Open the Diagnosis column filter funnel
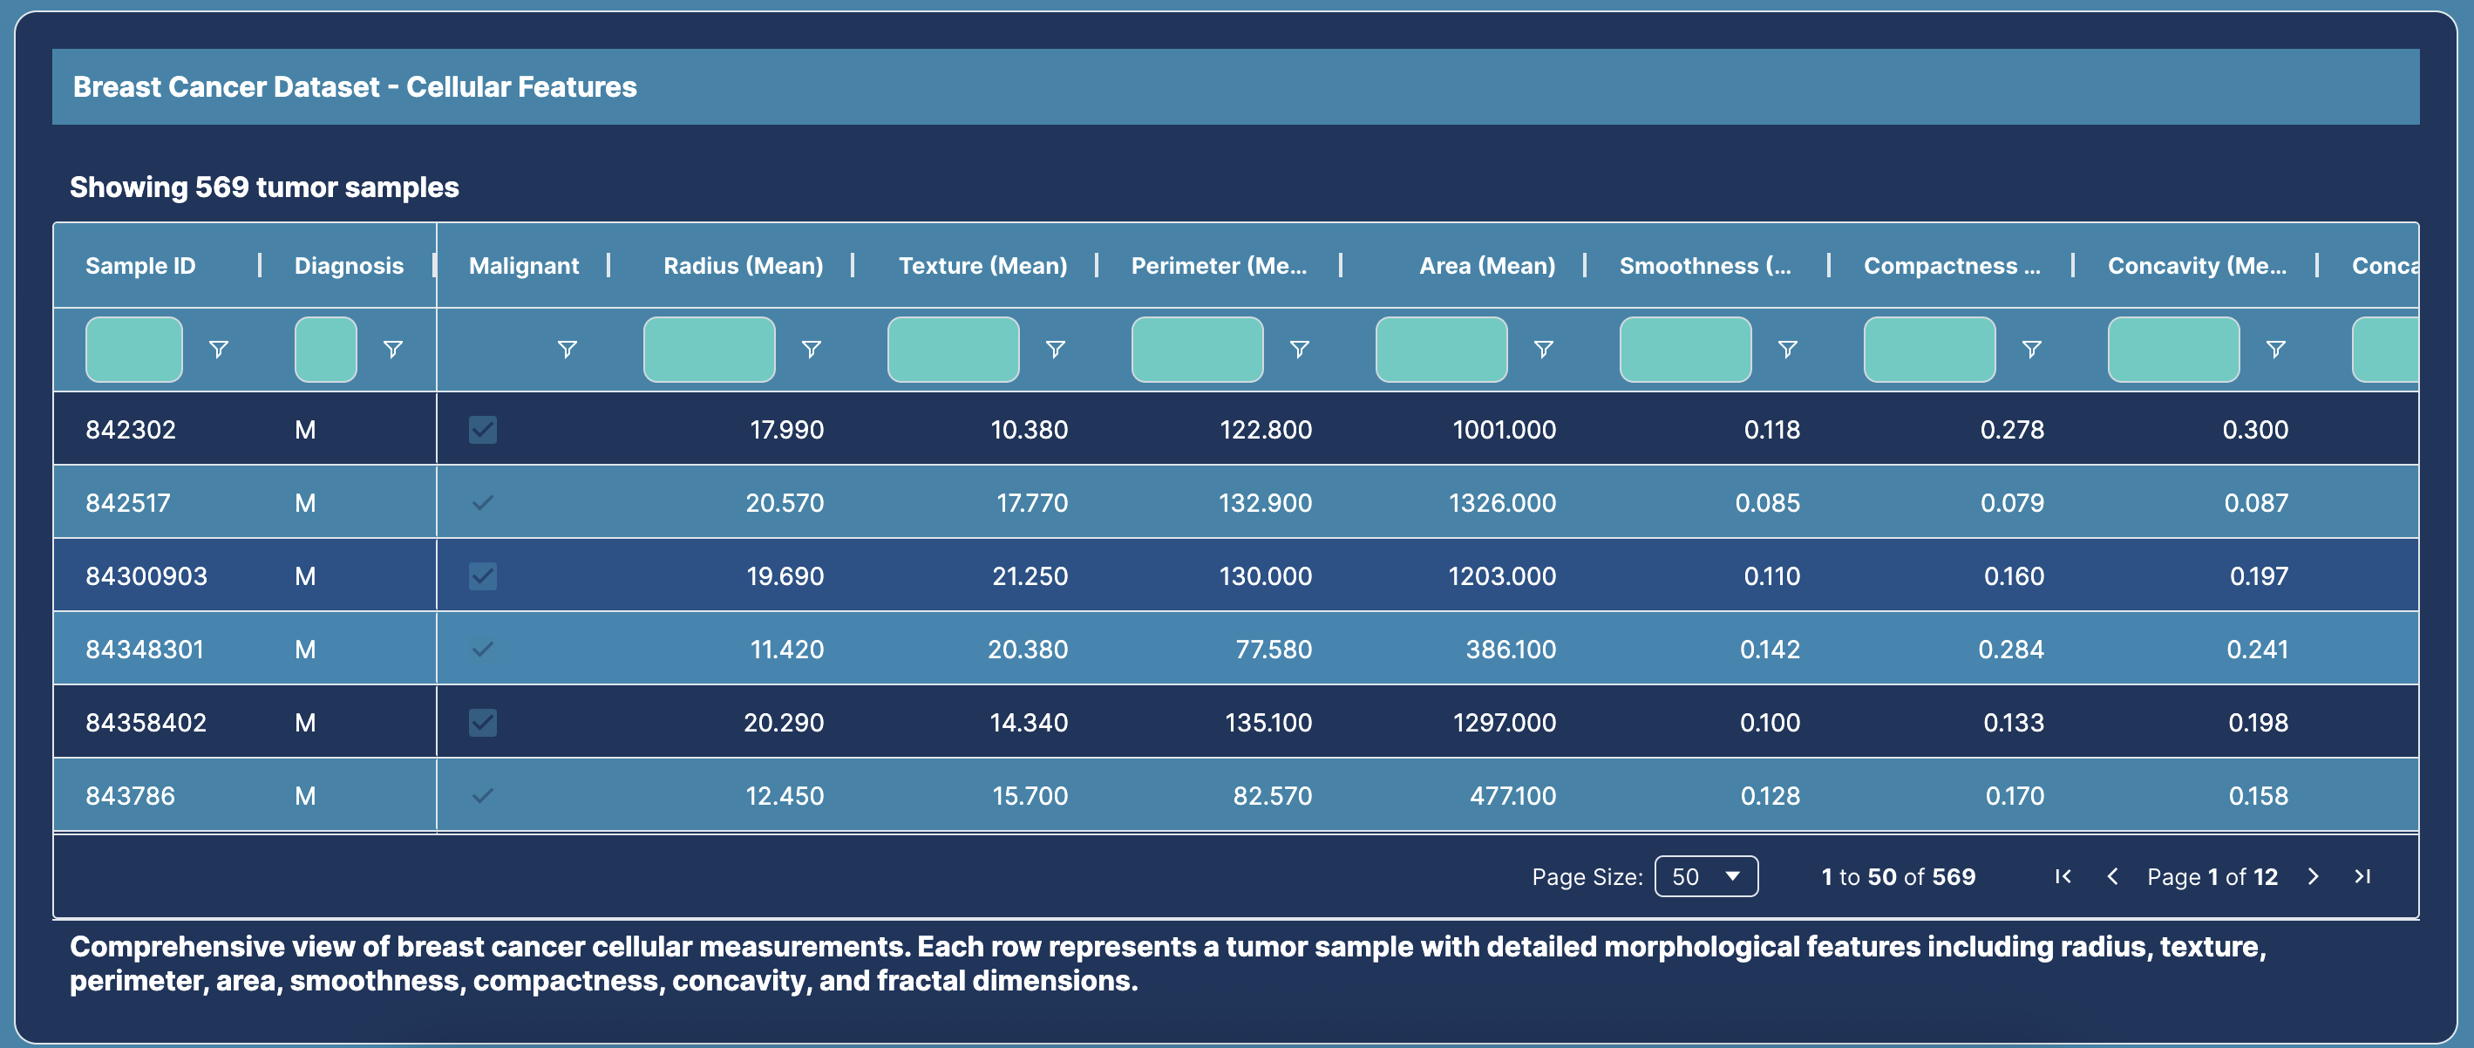The image size is (2474, 1048). coord(391,350)
